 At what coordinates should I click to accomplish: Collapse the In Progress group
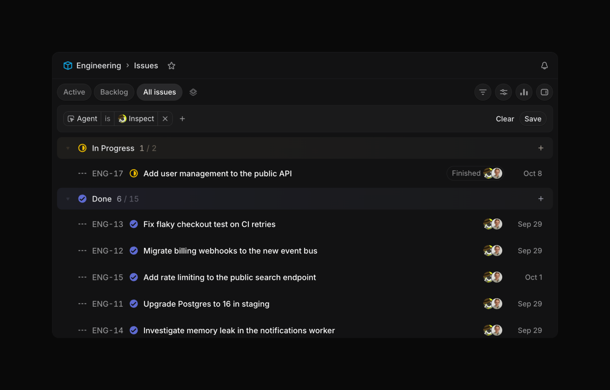tap(68, 148)
